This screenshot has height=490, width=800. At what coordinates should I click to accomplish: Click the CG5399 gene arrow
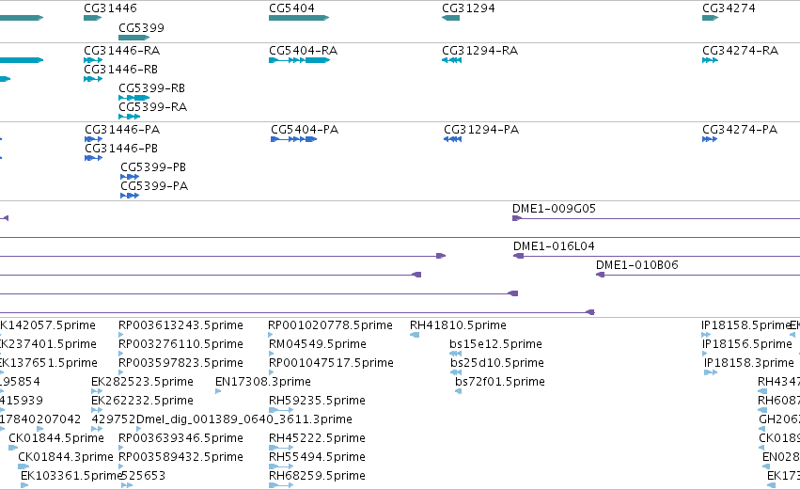tap(133, 38)
